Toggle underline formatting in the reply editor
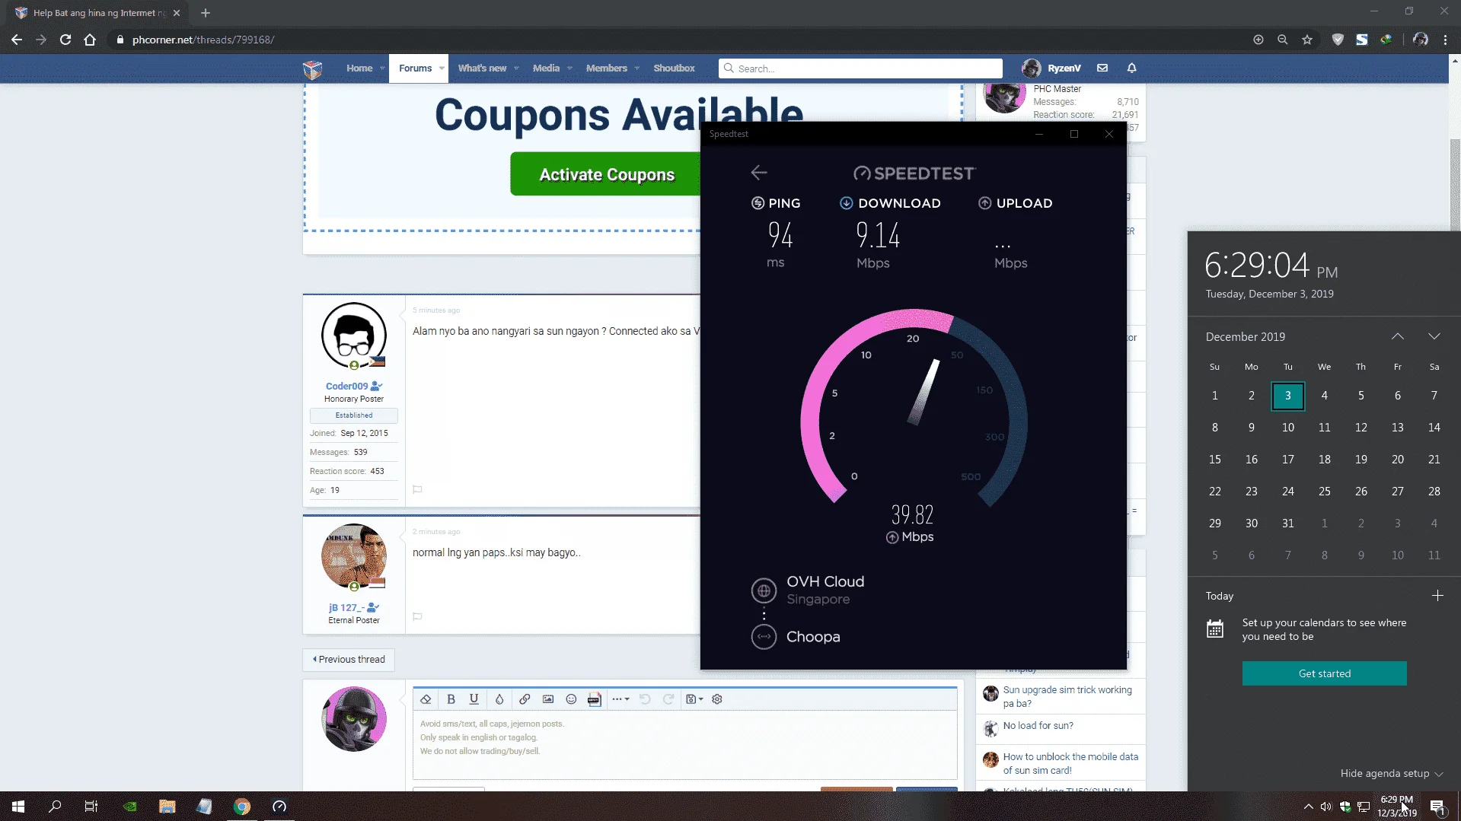1461x821 pixels. coord(474,699)
